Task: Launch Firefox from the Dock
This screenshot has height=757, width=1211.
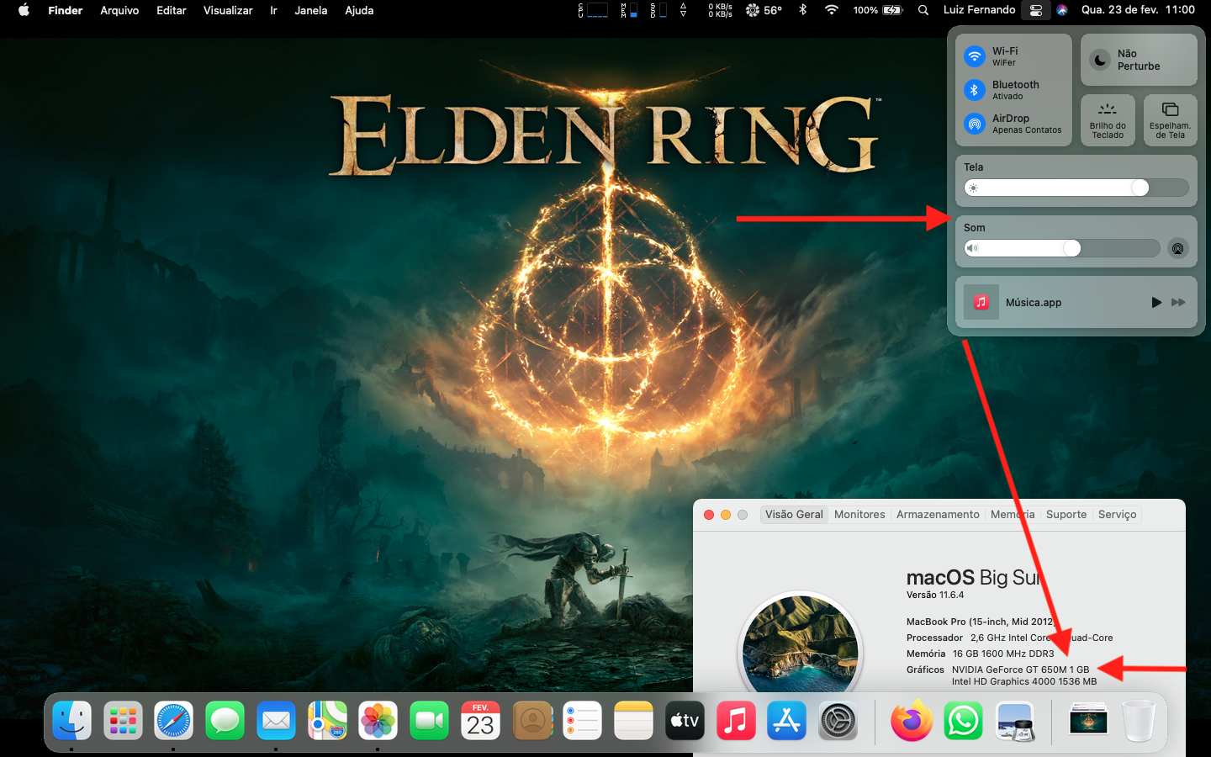Action: [912, 721]
